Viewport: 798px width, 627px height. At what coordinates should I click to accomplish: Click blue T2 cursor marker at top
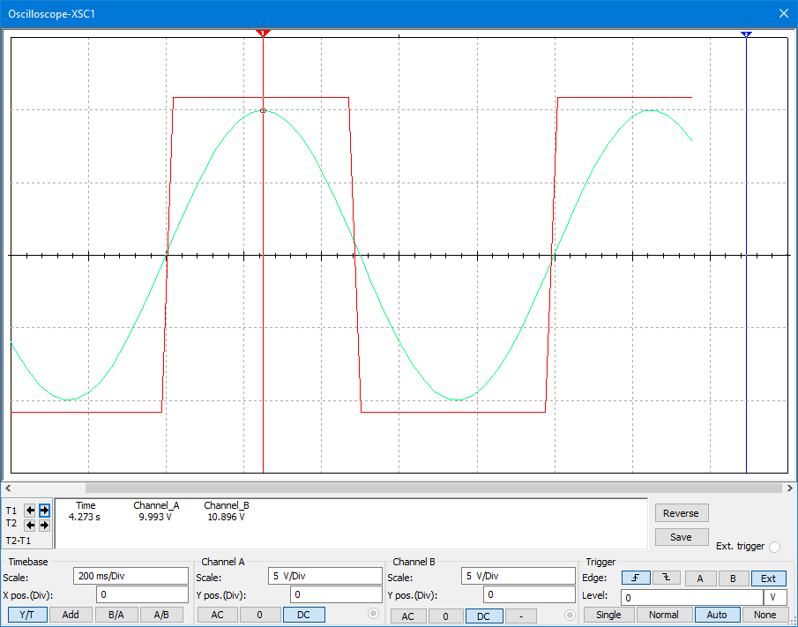pos(746,34)
